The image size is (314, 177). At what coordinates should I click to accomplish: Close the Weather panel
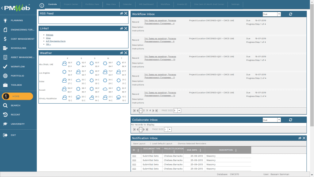coord(126,53)
